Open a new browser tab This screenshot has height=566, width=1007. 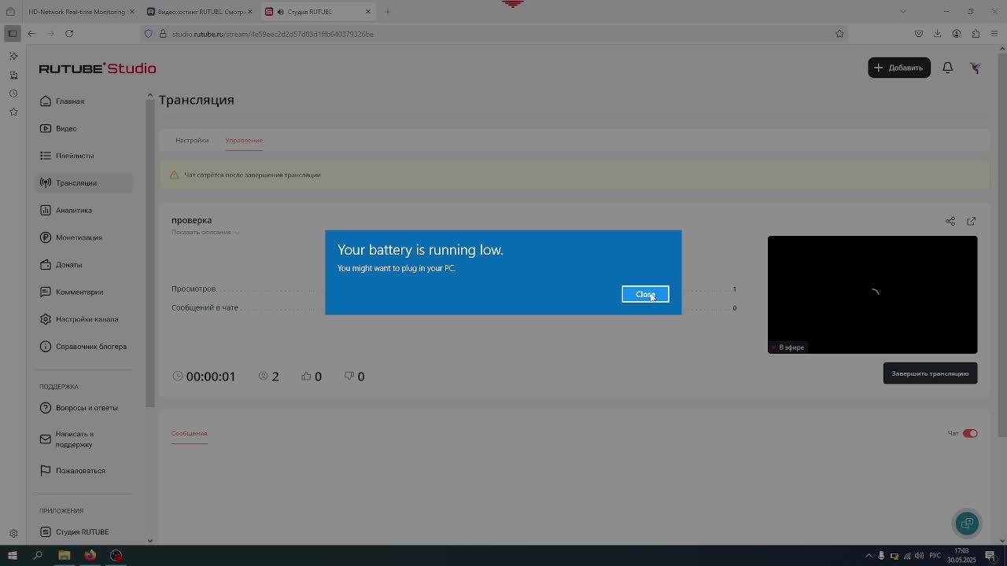click(x=387, y=12)
